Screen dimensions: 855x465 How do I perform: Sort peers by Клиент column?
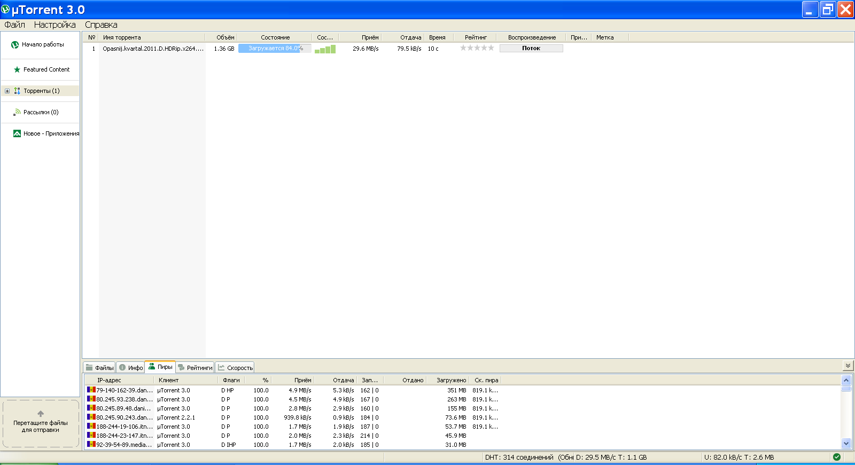[186, 380]
